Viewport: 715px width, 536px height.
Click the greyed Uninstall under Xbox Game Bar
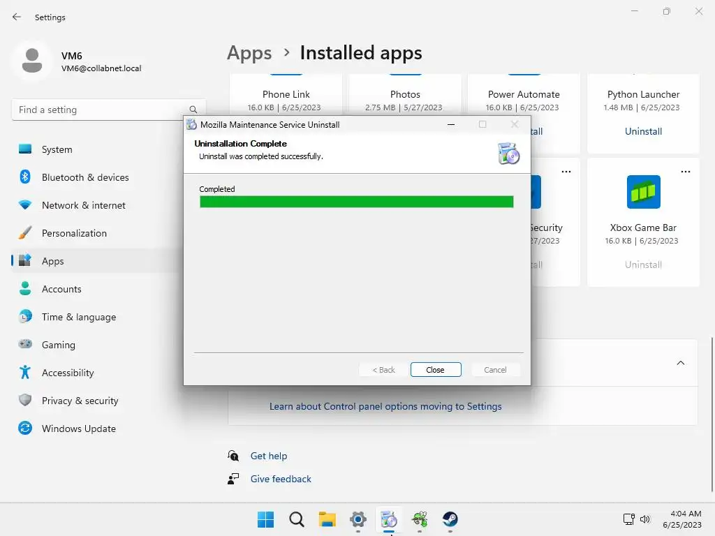pos(643,265)
